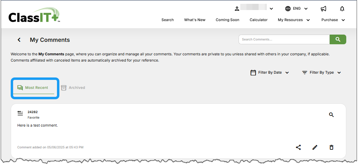The image size is (358, 166).
Task: Expand the Filter By Type dropdown
Action: 321,73
